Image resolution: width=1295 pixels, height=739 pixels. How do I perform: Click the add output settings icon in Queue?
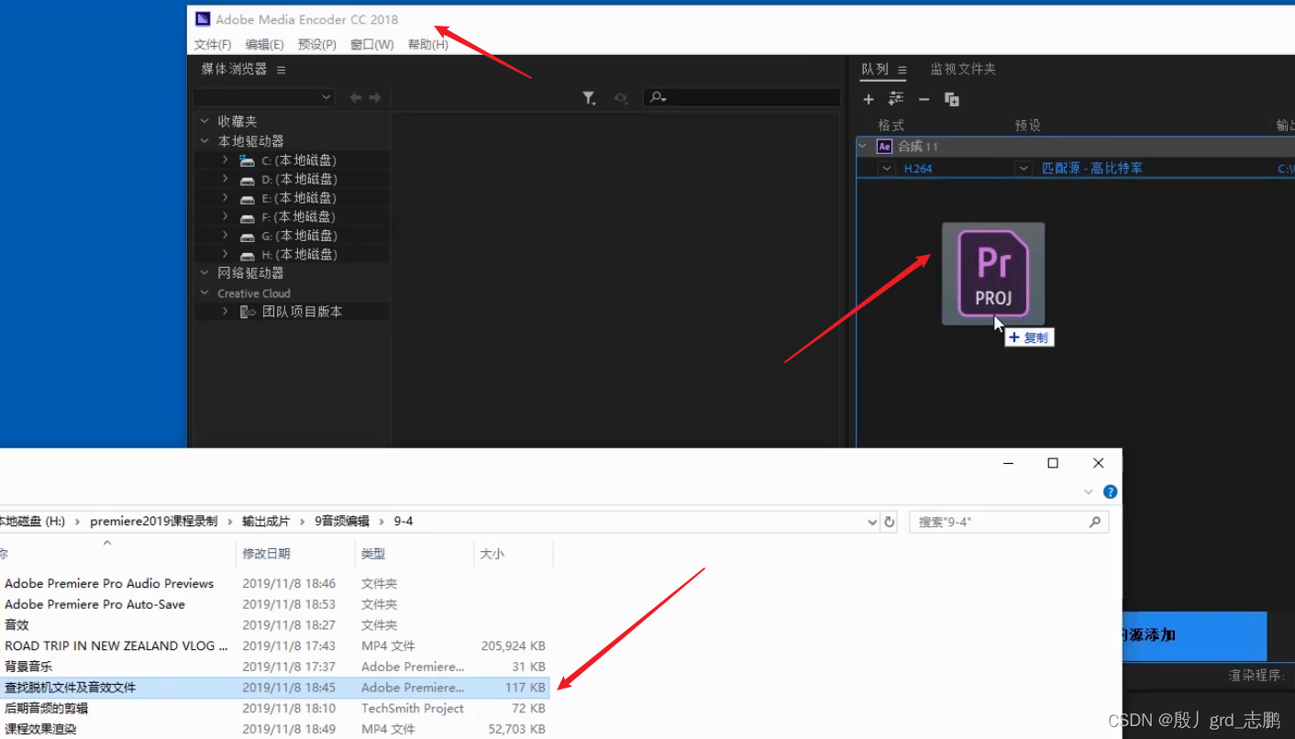pyautogui.click(x=896, y=99)
